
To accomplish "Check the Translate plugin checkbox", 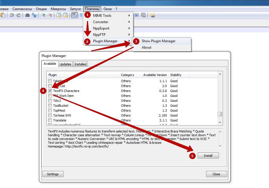I will (x=50, y=120).
